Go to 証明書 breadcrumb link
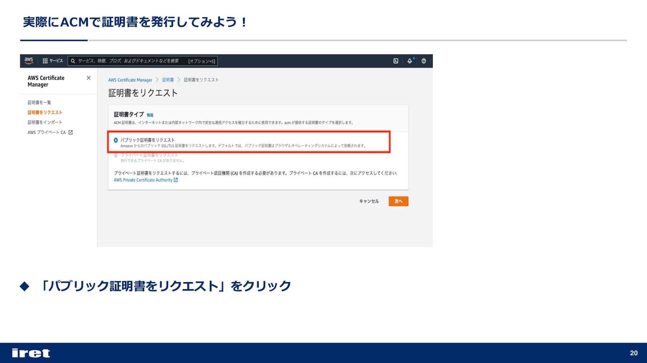 point(168,80)
